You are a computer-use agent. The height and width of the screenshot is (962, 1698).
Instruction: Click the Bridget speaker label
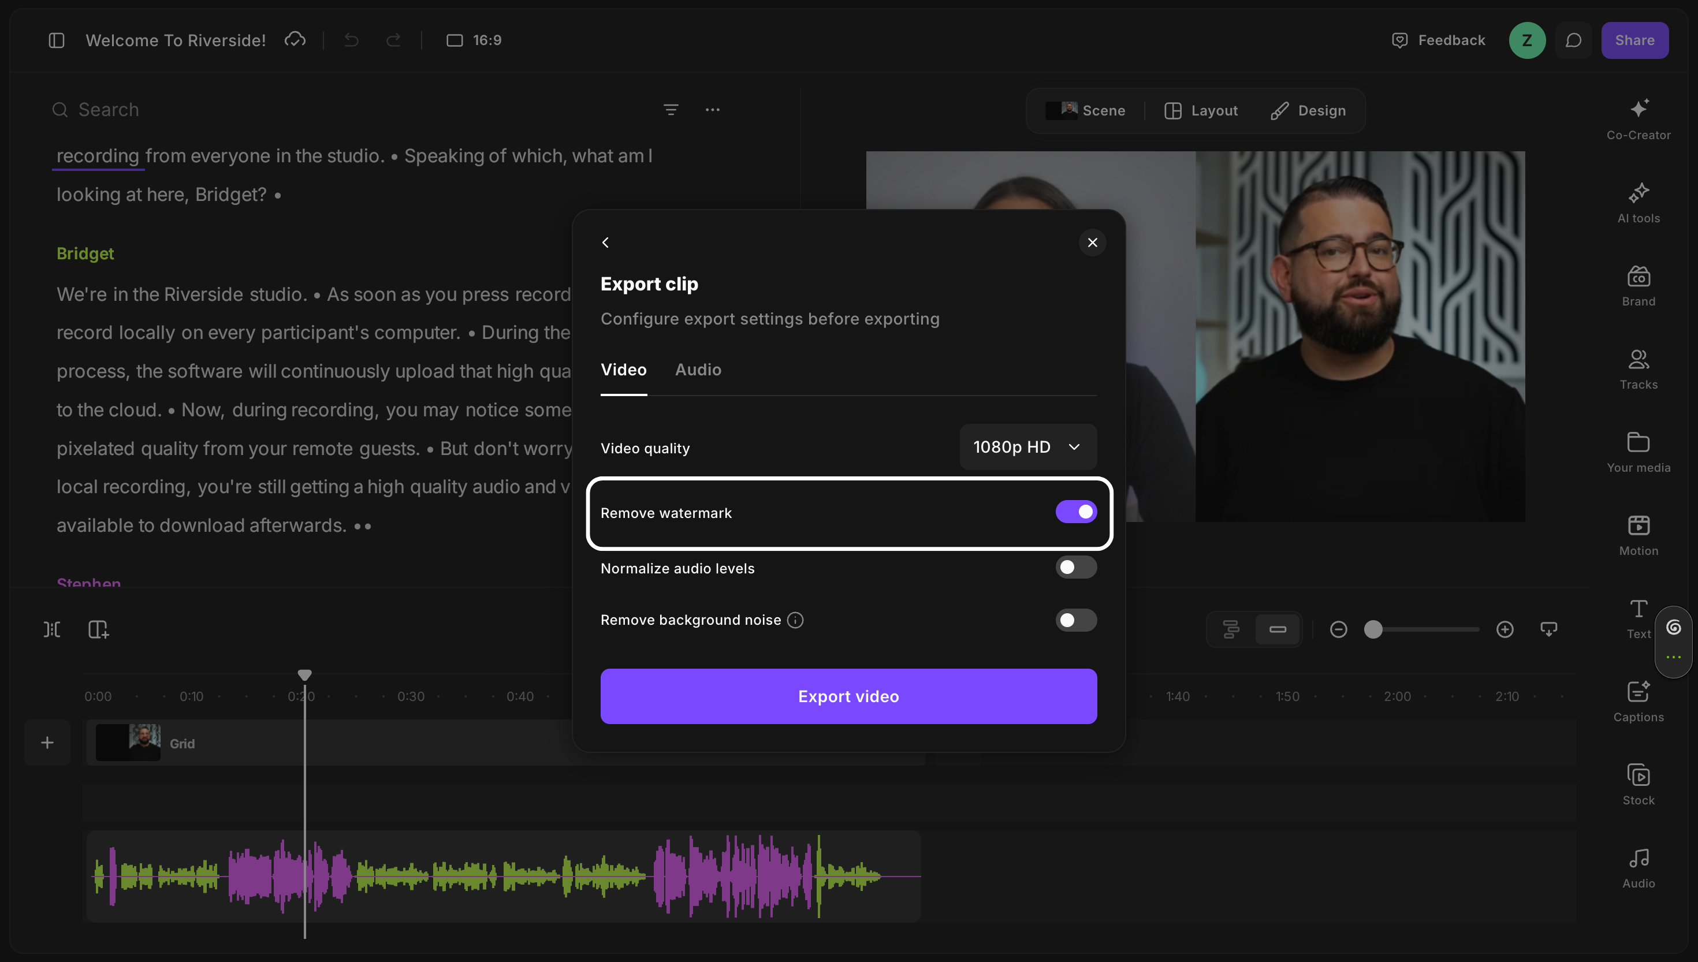pos(85,253)
